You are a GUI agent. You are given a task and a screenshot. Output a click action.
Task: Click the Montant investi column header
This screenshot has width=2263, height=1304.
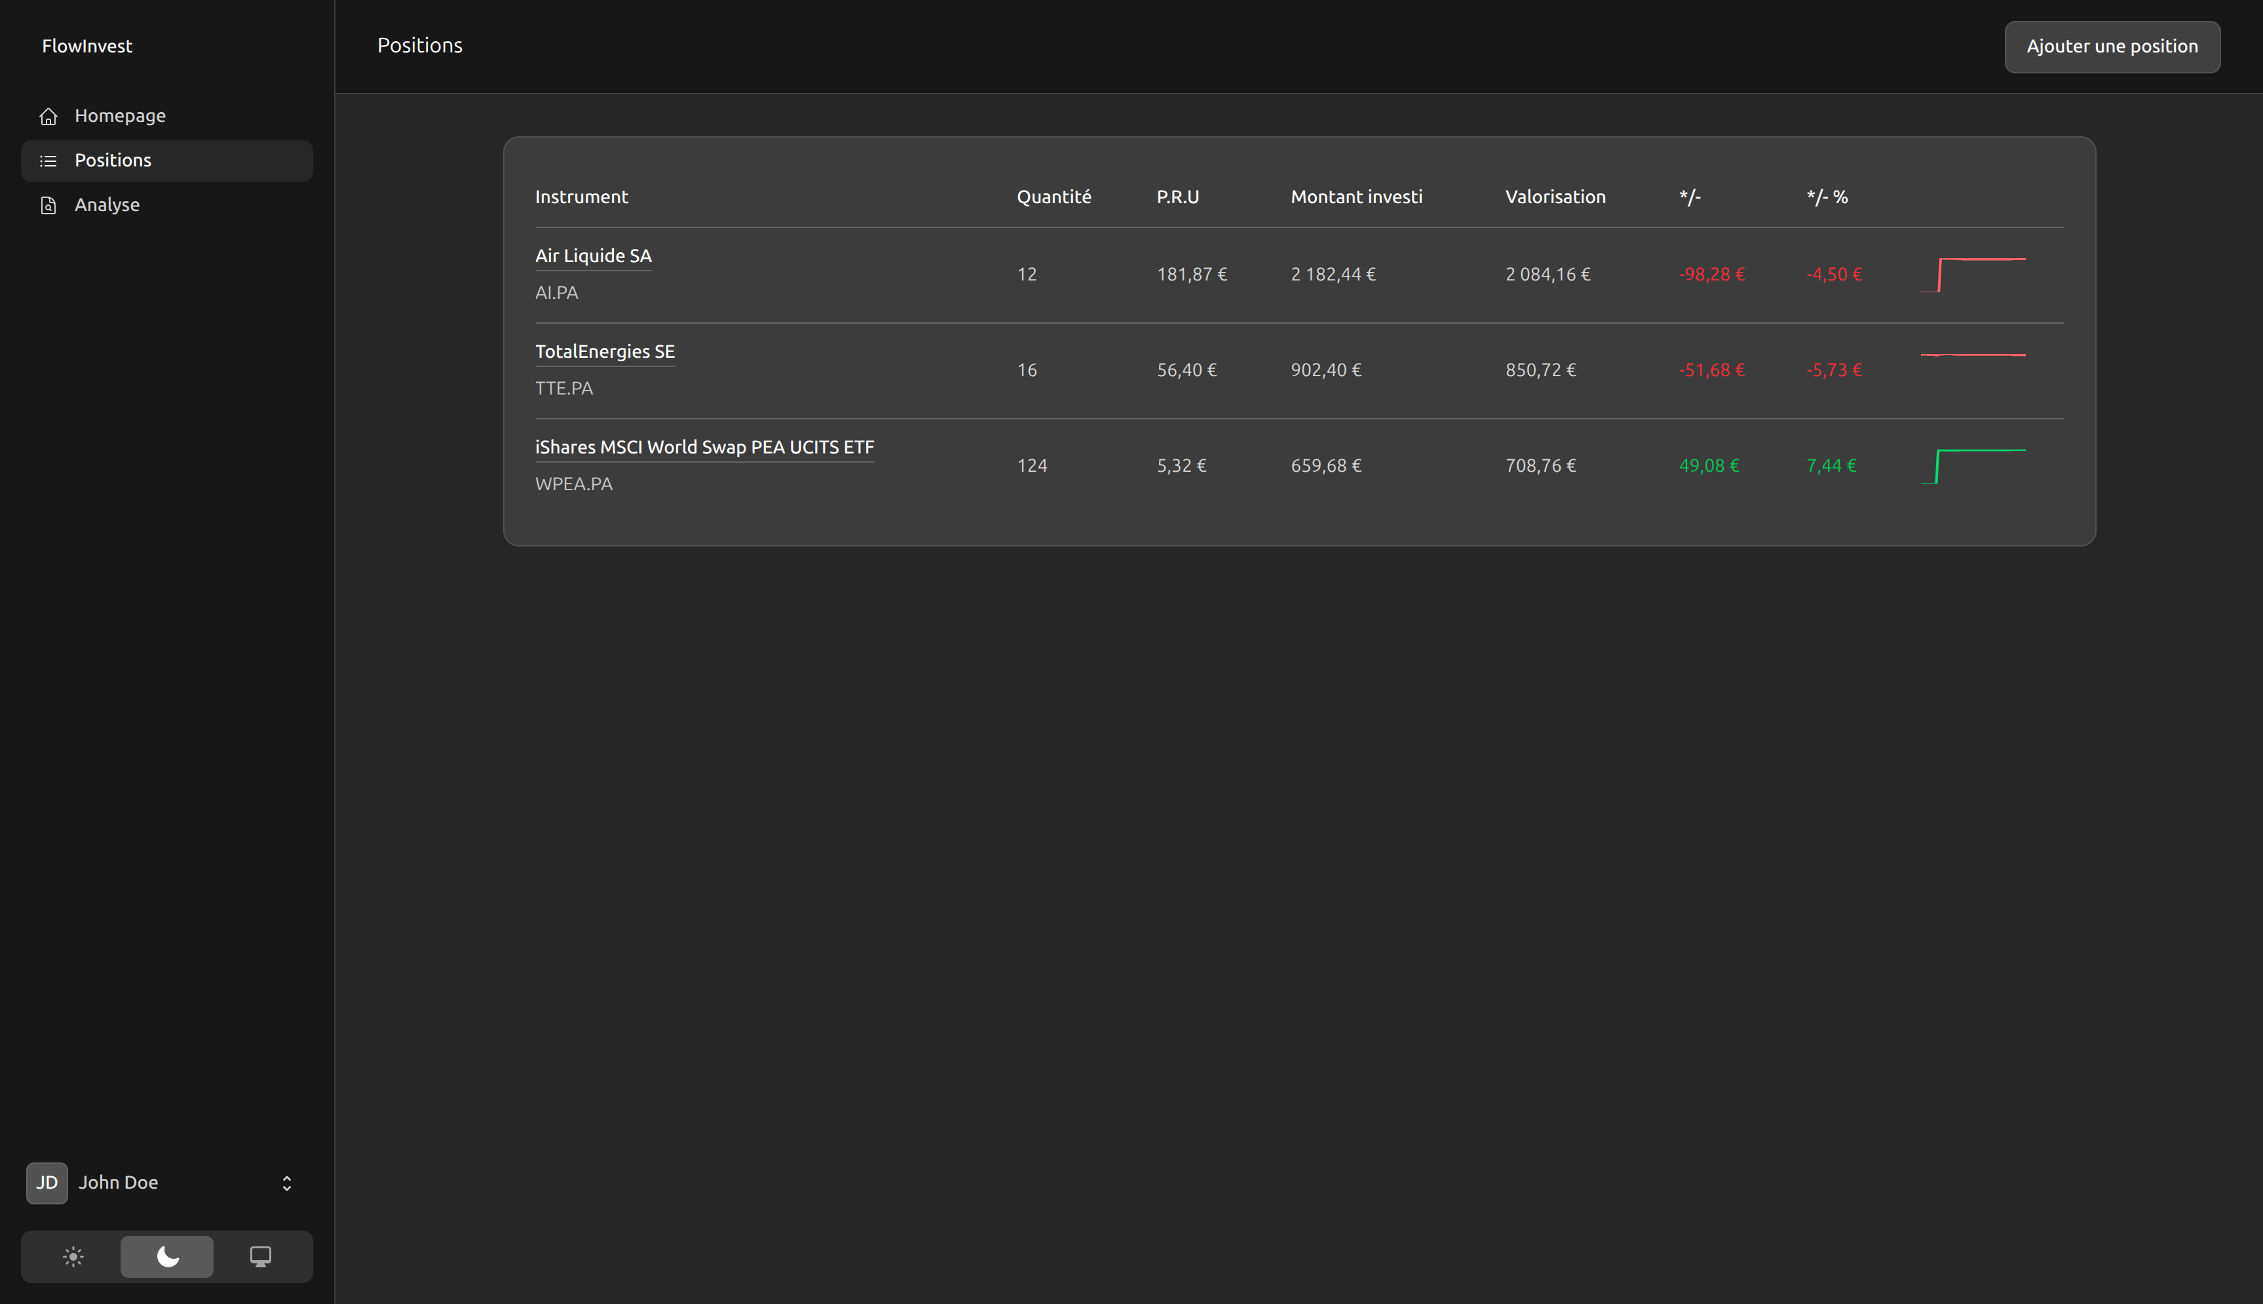point(1356,197)
